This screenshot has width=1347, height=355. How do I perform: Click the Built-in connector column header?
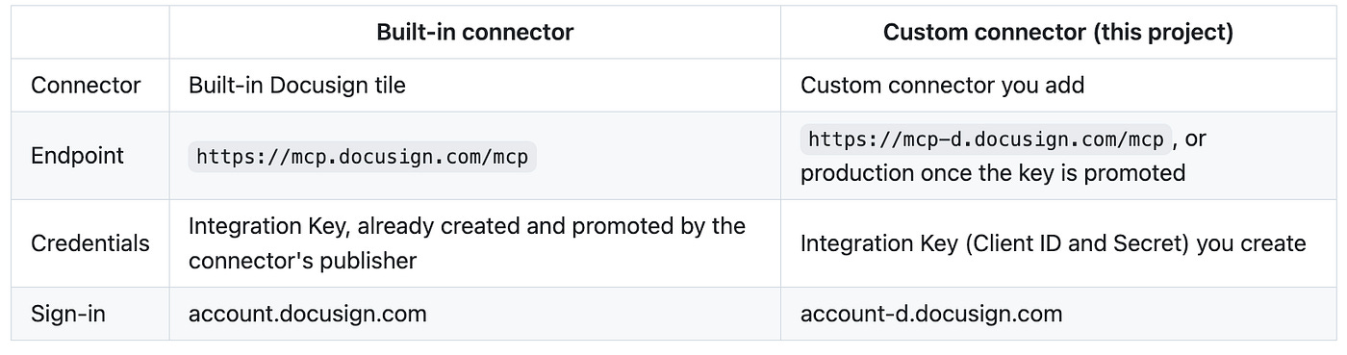(x=474, y=33)
